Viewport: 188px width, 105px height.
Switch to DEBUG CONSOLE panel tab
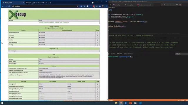128,54
